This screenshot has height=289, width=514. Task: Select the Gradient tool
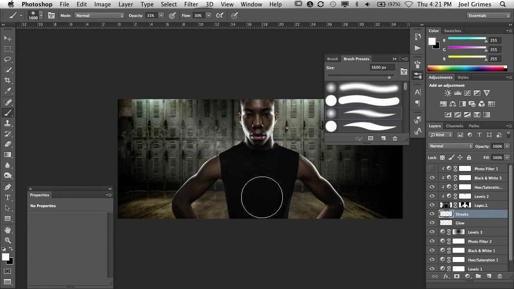point(8,155)
